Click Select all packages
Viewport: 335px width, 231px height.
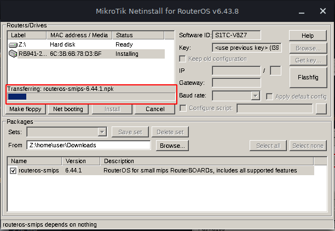click(x=268, y=146)
